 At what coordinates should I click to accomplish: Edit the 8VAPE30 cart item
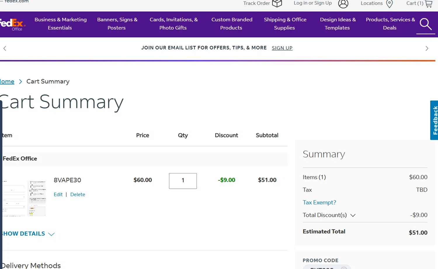tap(58, 194)
